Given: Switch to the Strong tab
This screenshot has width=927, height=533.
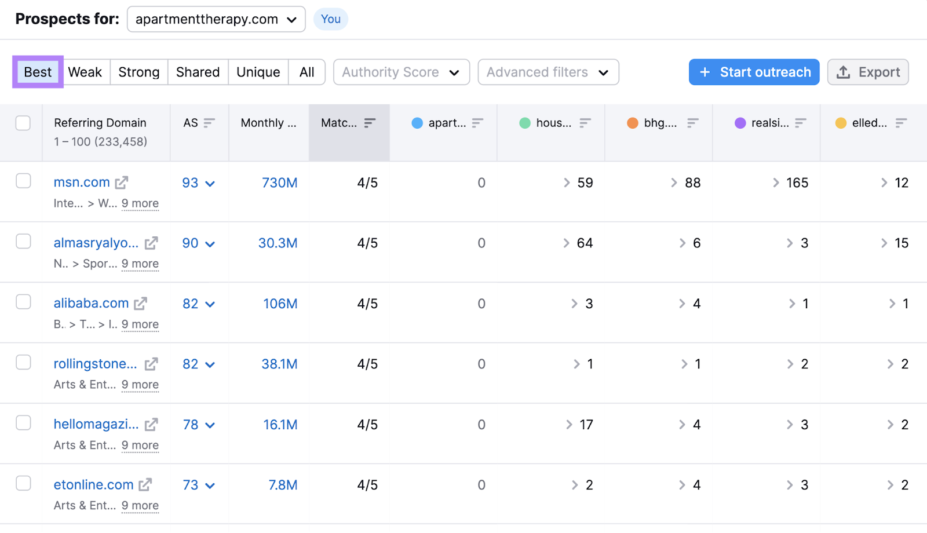Looking at the screenshot, I should point(139,72).
